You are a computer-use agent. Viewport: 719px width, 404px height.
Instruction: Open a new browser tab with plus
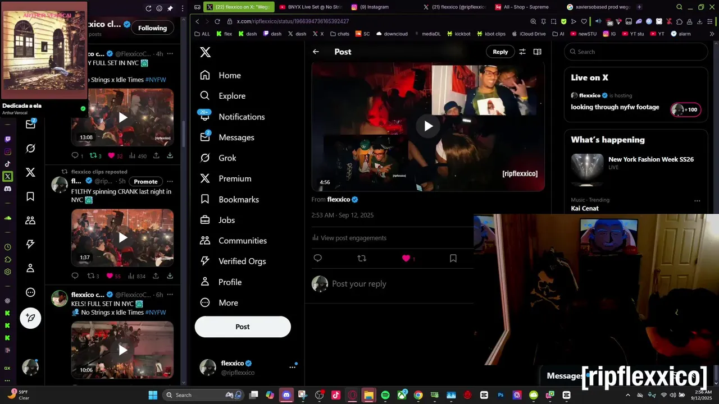(639, 7)
